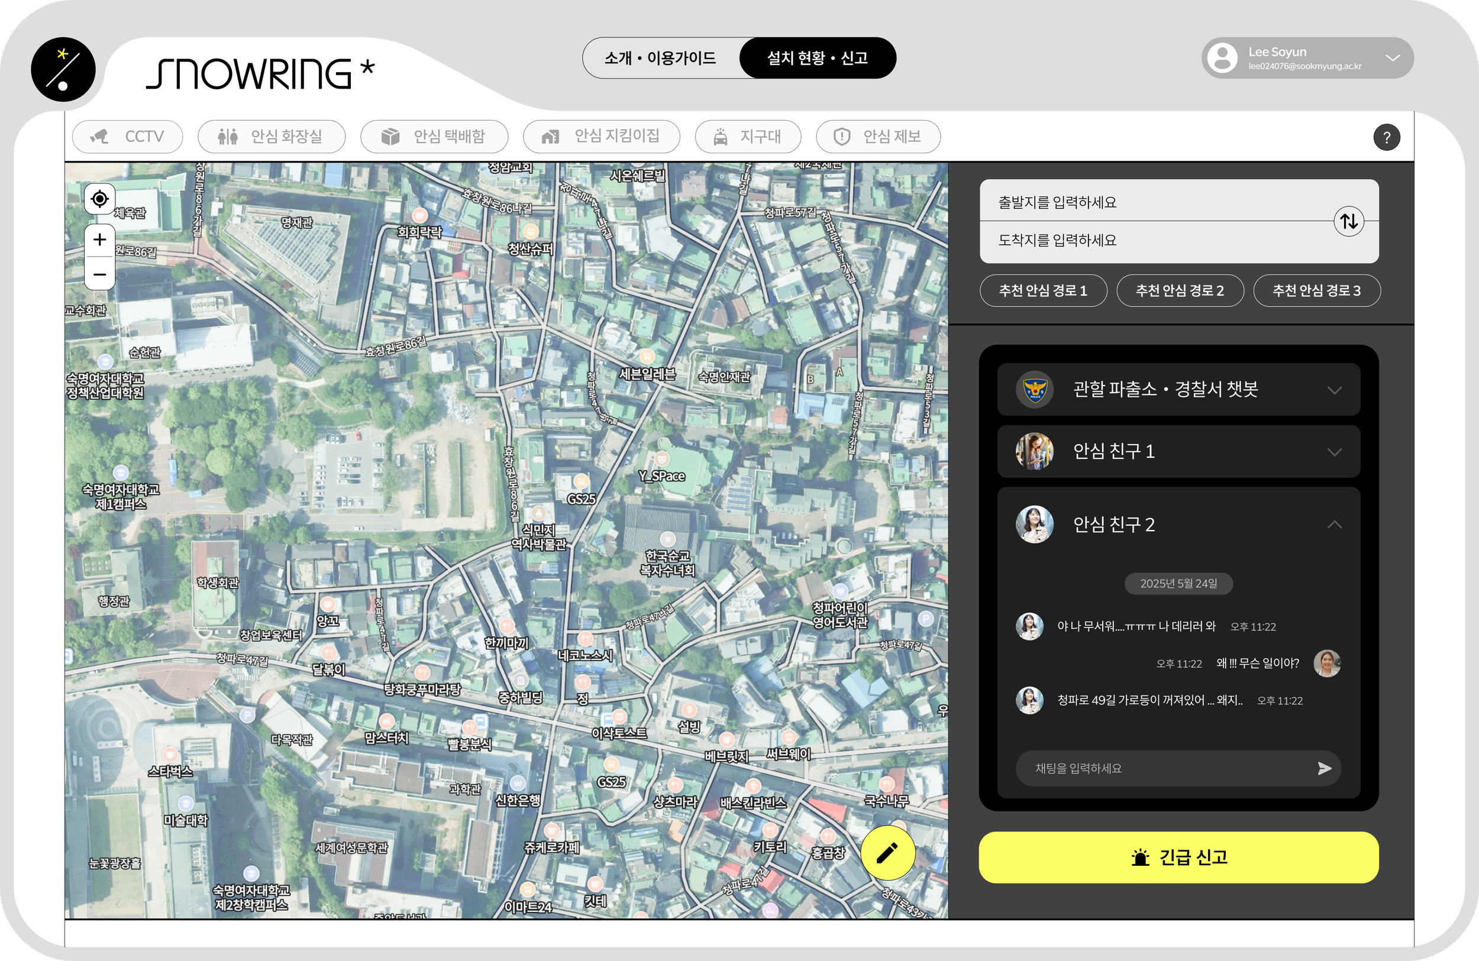Image resolution: width=1479 pixels, height=961 pixels.
Task: Switch to 소개 · 이용가이드 tab
Action: pos(661,59)
